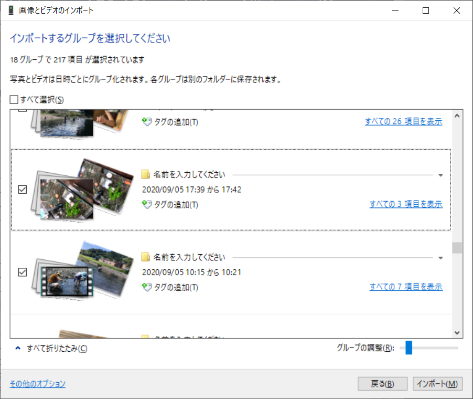
Task: Click the device icon in the title bar
Action: point(11,10)
